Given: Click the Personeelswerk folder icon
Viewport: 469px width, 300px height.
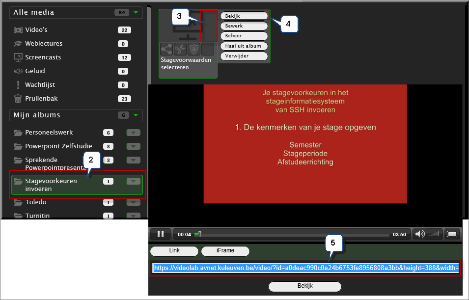Looking at the screenshot, I should [x=18, y=133].
